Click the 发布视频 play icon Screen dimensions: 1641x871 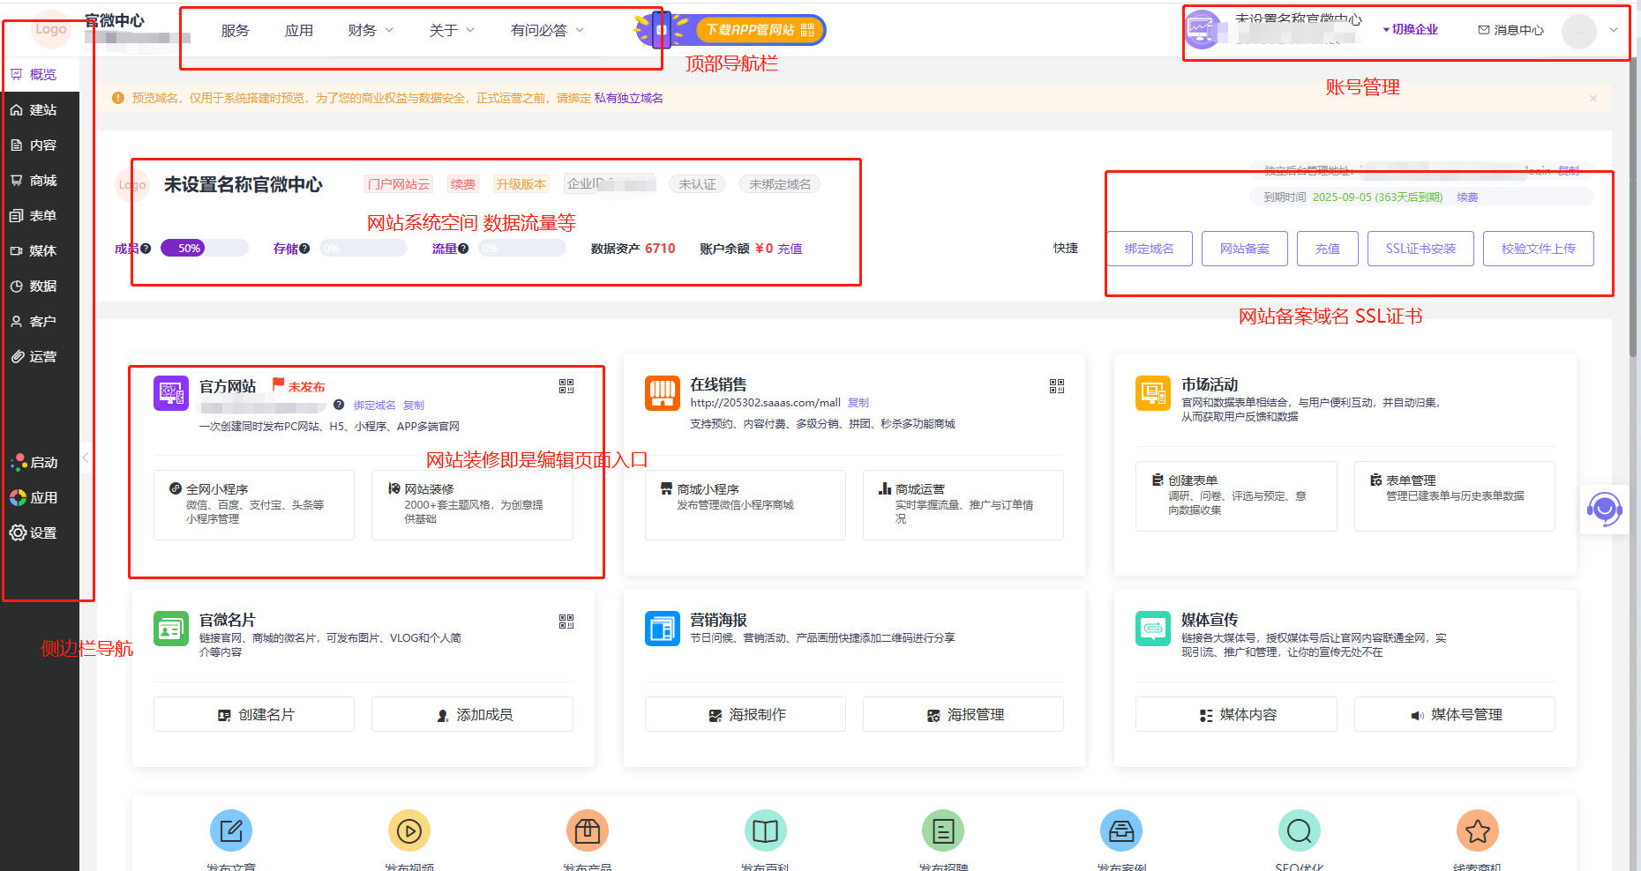click(408, 830)
